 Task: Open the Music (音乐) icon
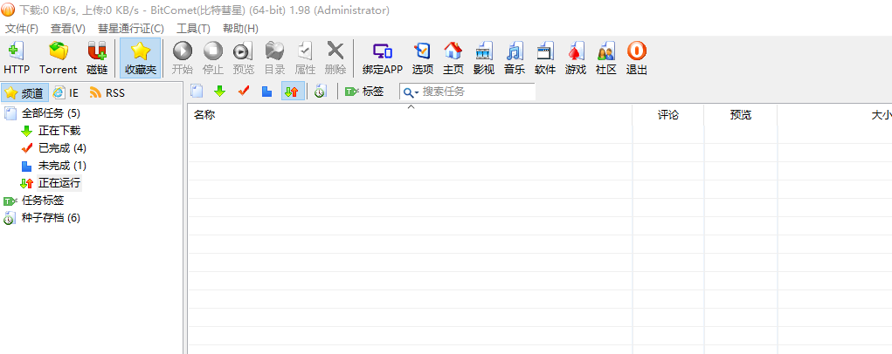tap(515, 58)
